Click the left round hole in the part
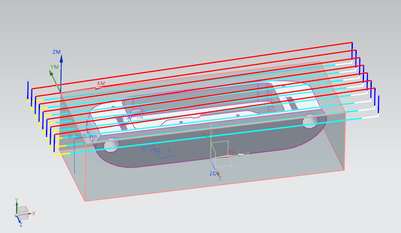 coord(112,146)
